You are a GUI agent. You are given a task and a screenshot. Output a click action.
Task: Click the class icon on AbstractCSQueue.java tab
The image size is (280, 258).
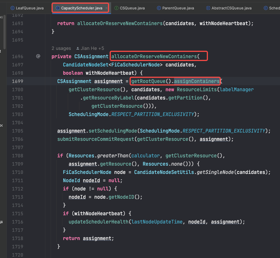point(208,8)
